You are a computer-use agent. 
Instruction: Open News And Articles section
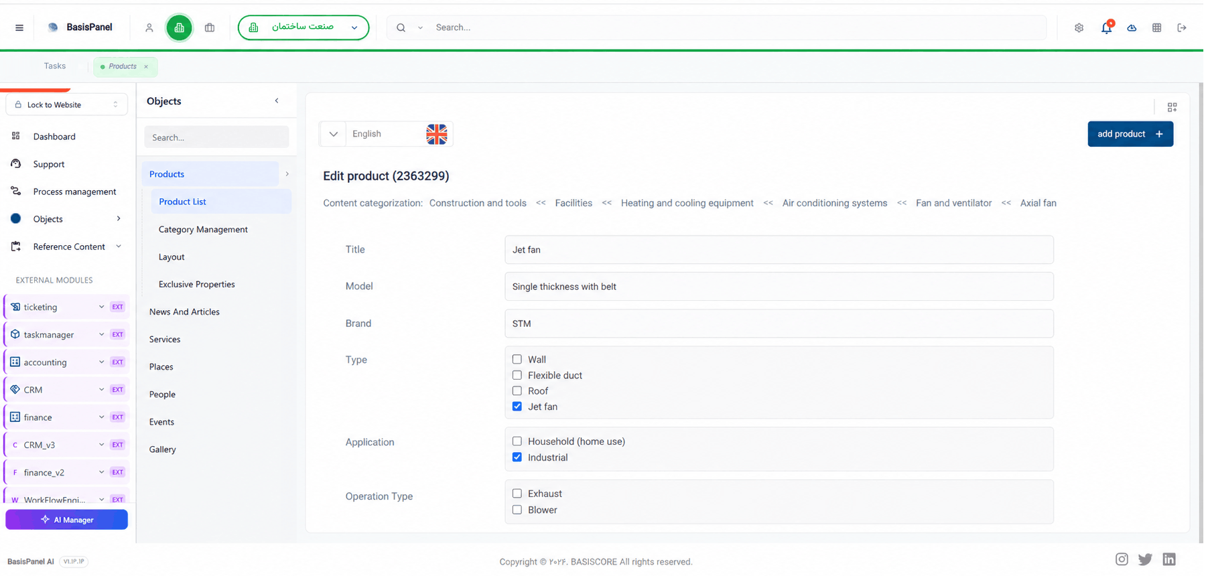coord(184,311)
